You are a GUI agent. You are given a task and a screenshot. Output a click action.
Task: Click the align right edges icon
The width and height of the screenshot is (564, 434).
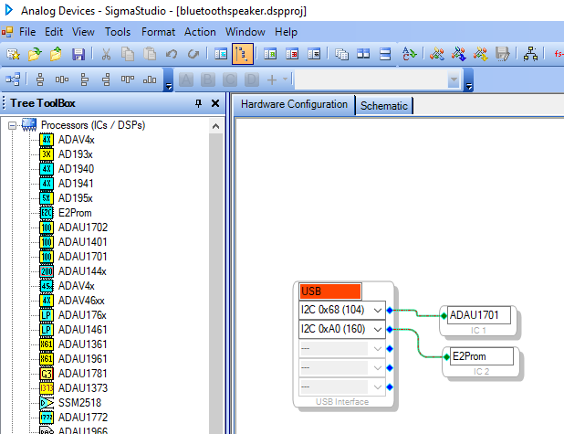106,79
